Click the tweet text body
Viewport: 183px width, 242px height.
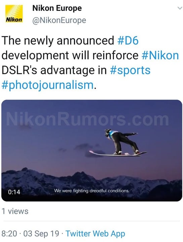pos(91,63)
